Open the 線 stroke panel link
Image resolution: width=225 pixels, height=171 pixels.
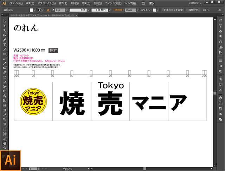click(x=48, y=10)
